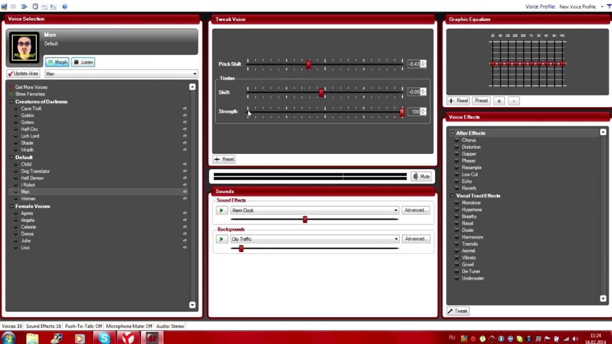Play the Alarm Clock sound effect
Screen dimensions: 612x344
click(x=221, y=210)
